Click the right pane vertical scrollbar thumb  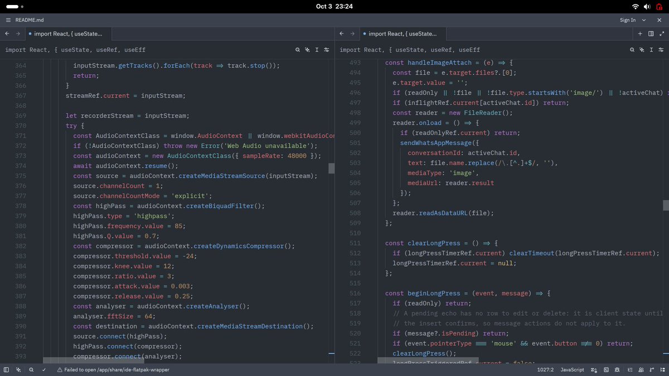[x=666, y=205]
